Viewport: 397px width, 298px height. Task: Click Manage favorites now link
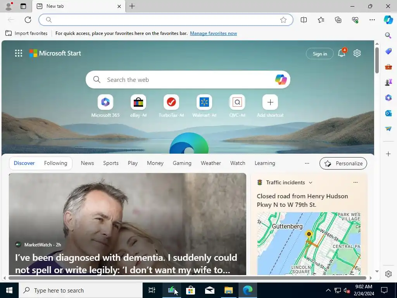214,33
